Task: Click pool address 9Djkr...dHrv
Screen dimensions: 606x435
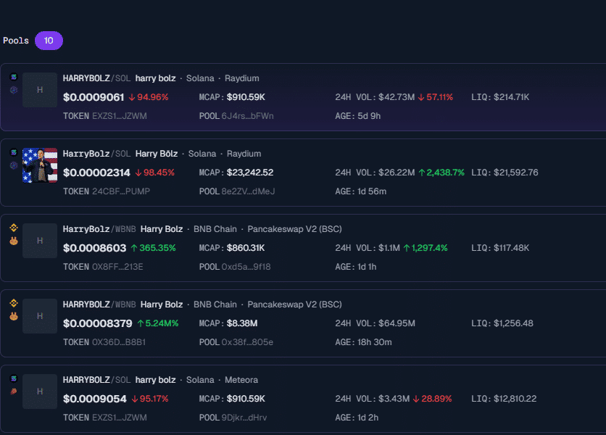Action: tap(244, 418)
